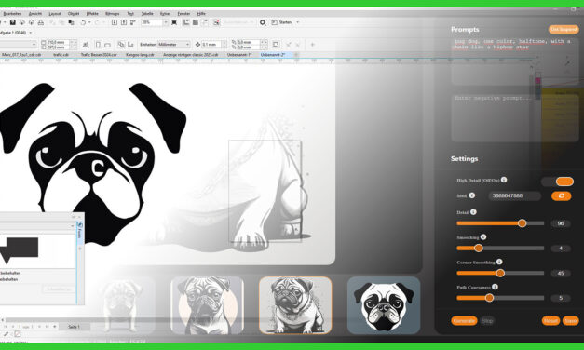Click the Detail slider handle
The width and height of the screenshot is (584, 350).
523,223
